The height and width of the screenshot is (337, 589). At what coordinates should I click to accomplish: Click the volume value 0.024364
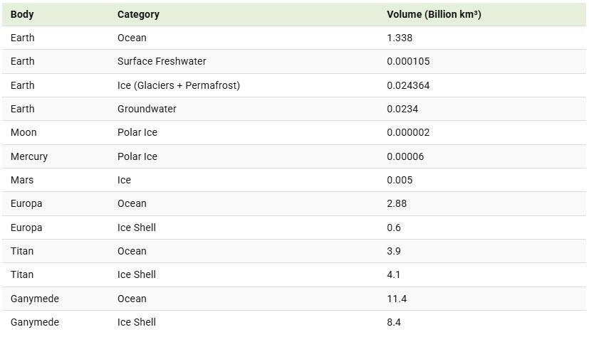pos(408,85)
